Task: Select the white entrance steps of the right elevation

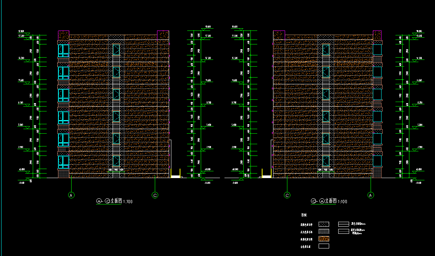Action: pyautogui.click(x=267, y=176)
